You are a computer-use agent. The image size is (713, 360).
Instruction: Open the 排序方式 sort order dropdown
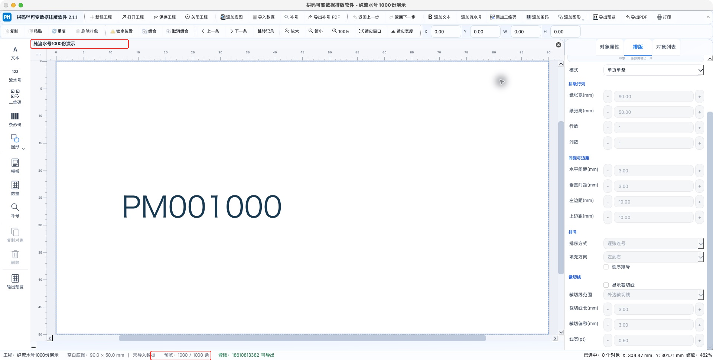[654, 244]
